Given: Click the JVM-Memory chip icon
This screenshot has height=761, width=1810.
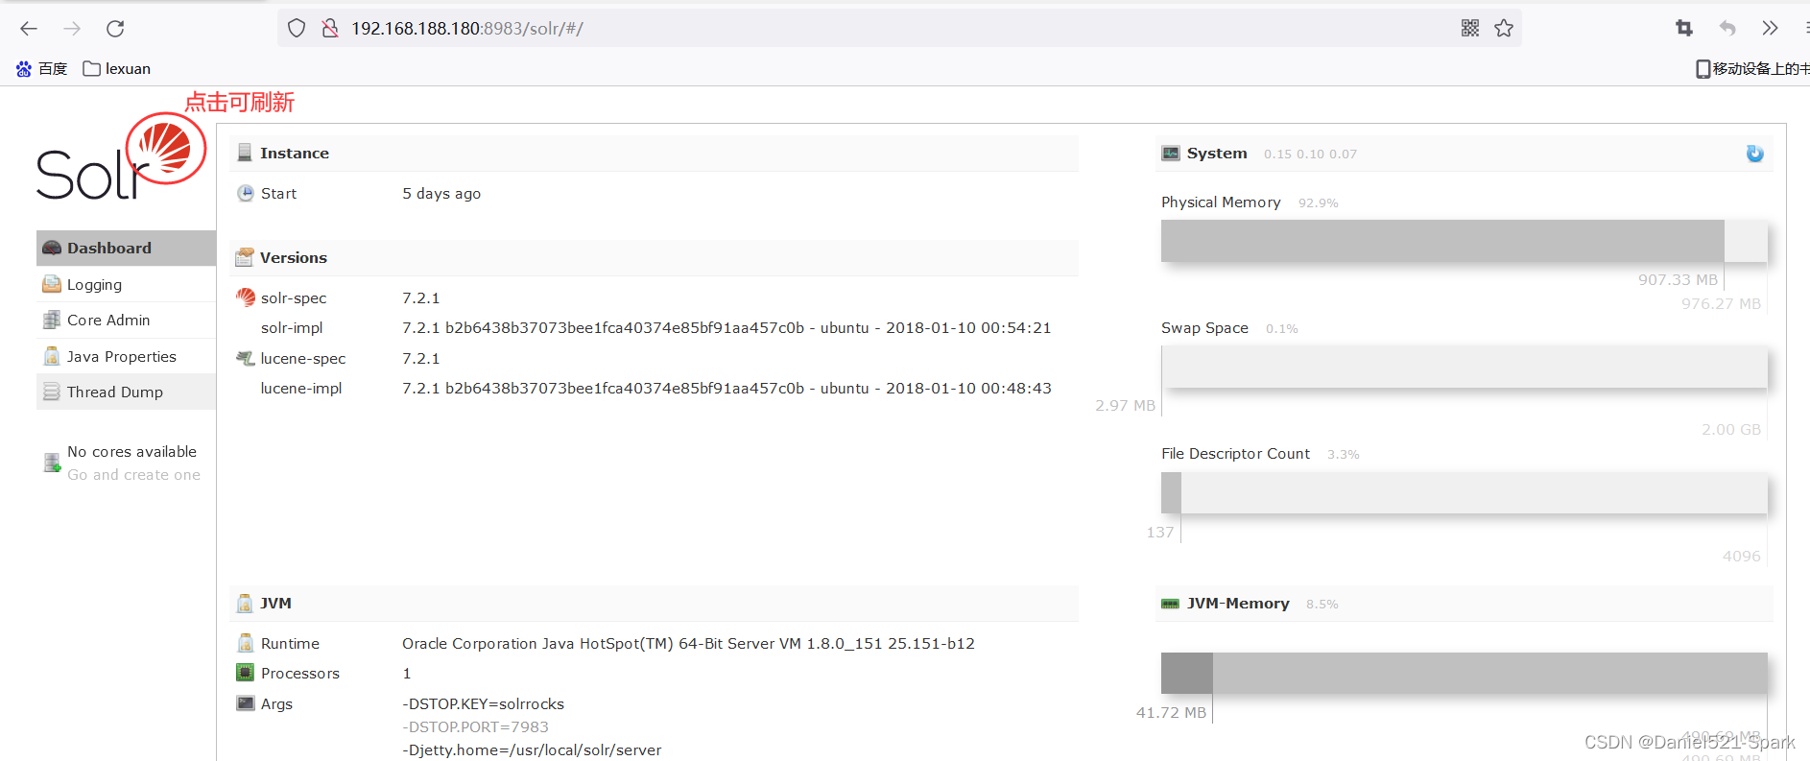Looking at the screenshot, I should 1171,604.
